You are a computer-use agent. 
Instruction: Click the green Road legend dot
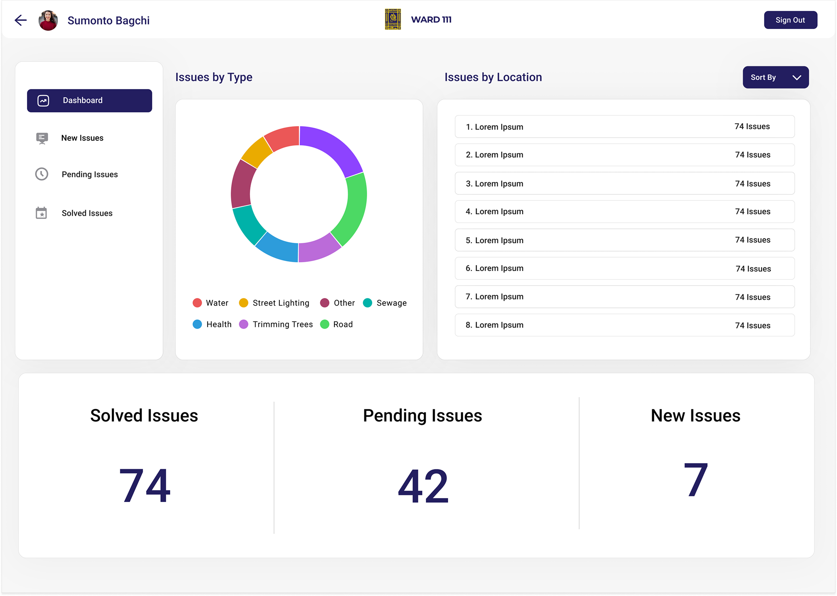tap(325, 324)
